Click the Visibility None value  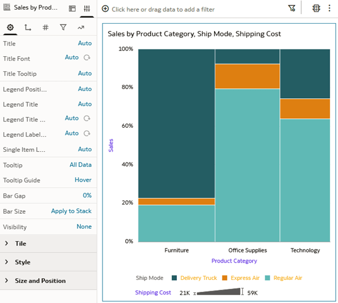pos(84,227)
